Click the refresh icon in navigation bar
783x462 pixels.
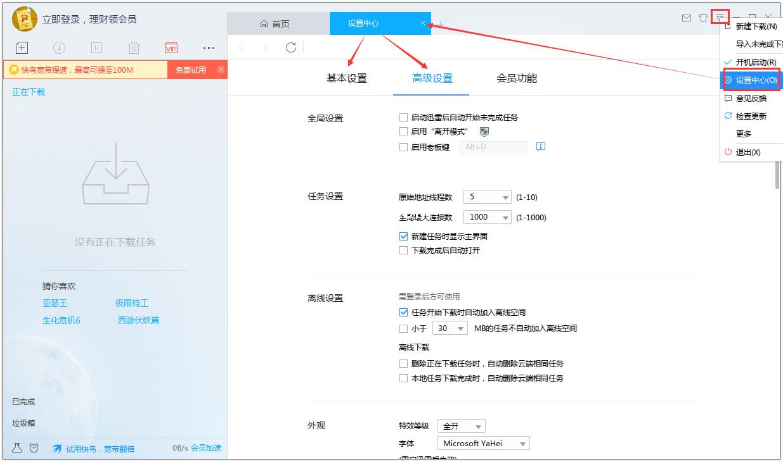click(x=291, y=47)
